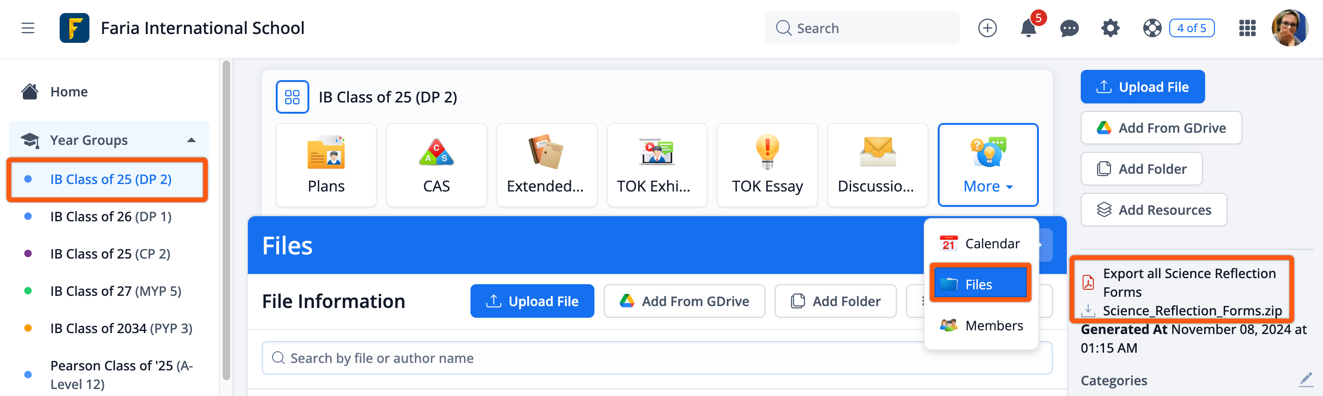This screenshot has width=1323, height=396.
Task: Click the Add From GDrive sidebar button
Action: coord(1161,128)
